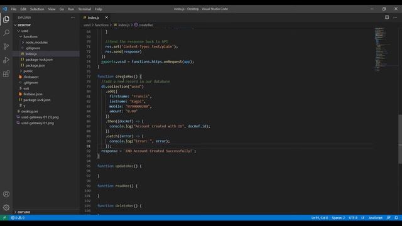This screenshot has width=402, height=226.
Task: Open the Run menu
Action: (x=71, y=9)
